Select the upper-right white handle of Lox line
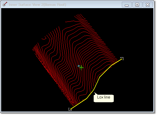The image size is (160, 122). click(x=122, y=59)
